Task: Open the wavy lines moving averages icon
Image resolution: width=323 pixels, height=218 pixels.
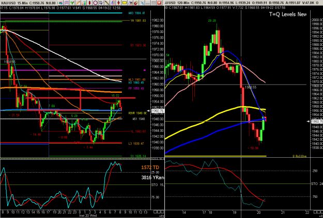Action: (66, 3)
